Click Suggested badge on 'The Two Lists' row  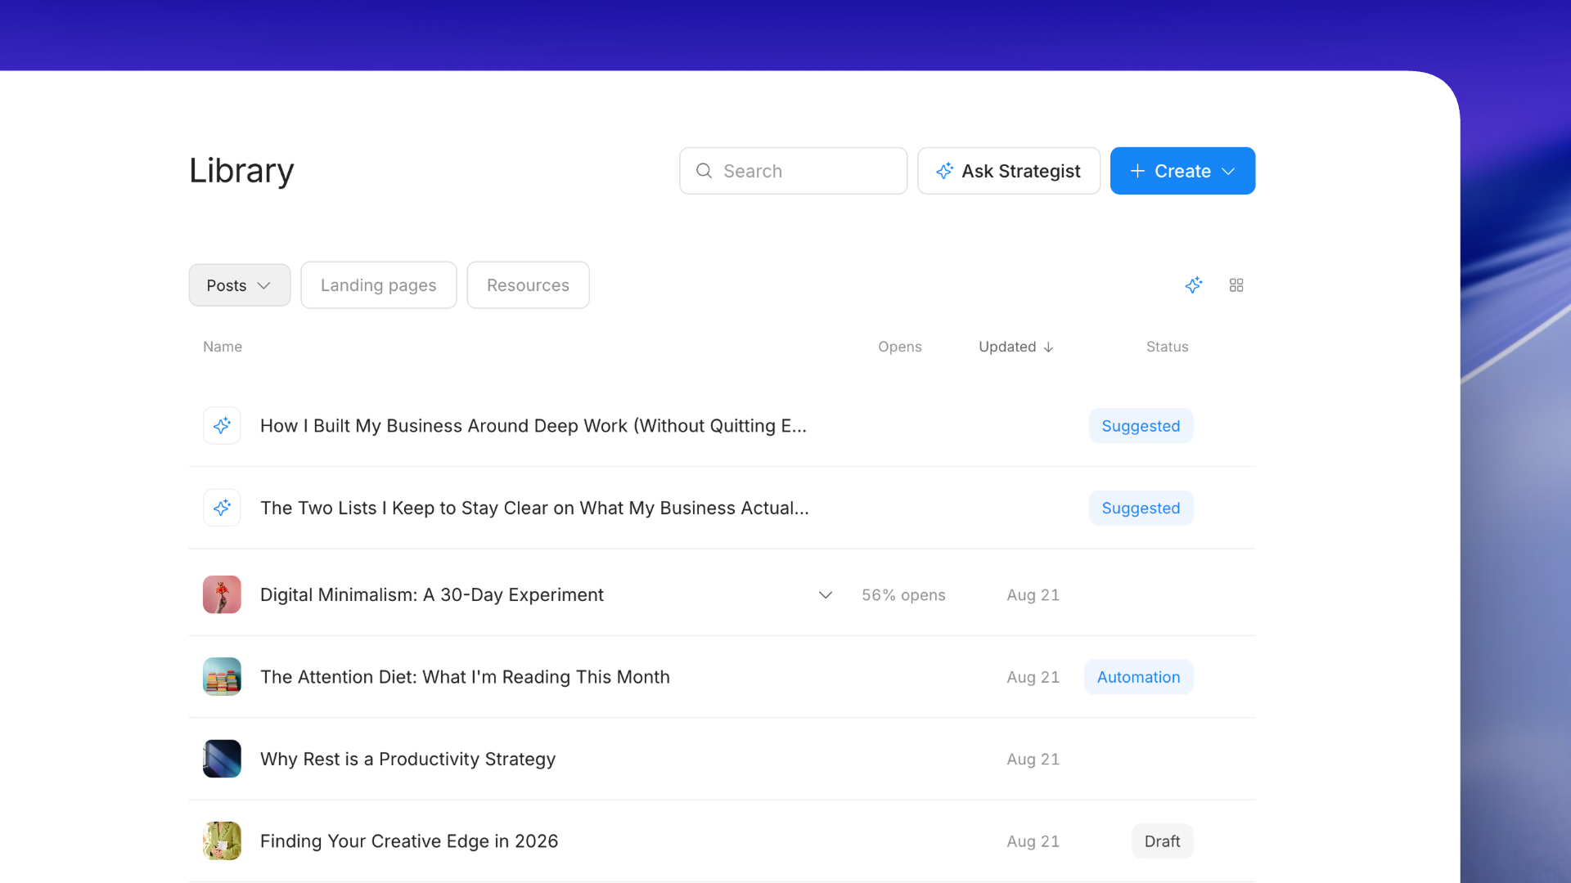[1141, 508]
